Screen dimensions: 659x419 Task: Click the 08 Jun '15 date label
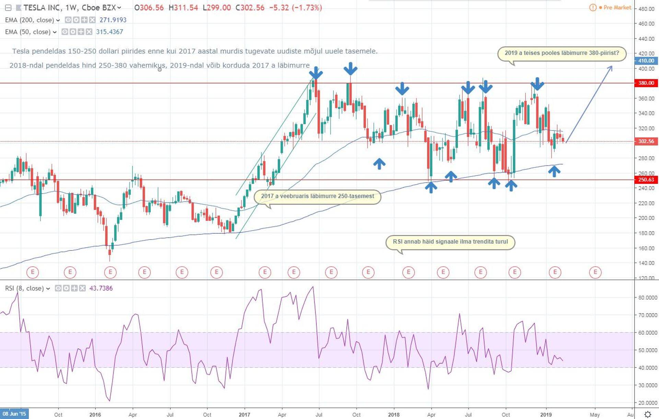tap(14, 414)
